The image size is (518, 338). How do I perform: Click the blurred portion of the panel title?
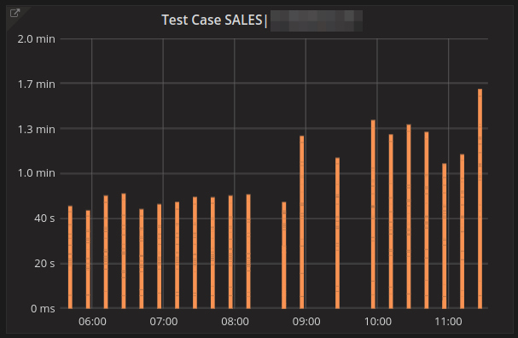point(316,20)
